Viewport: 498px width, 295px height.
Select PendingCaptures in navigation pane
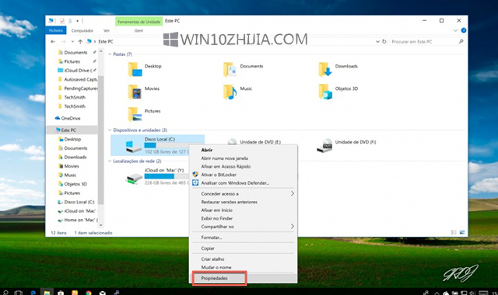(78, 88)
